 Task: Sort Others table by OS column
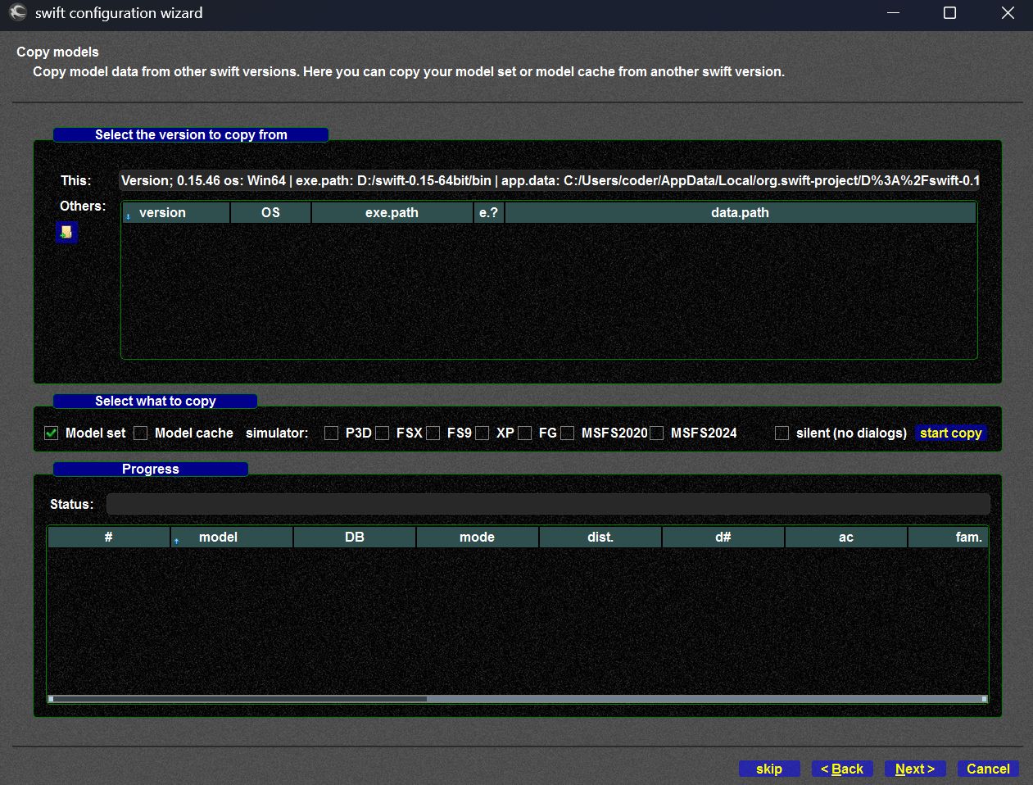[x=270, y=212]
